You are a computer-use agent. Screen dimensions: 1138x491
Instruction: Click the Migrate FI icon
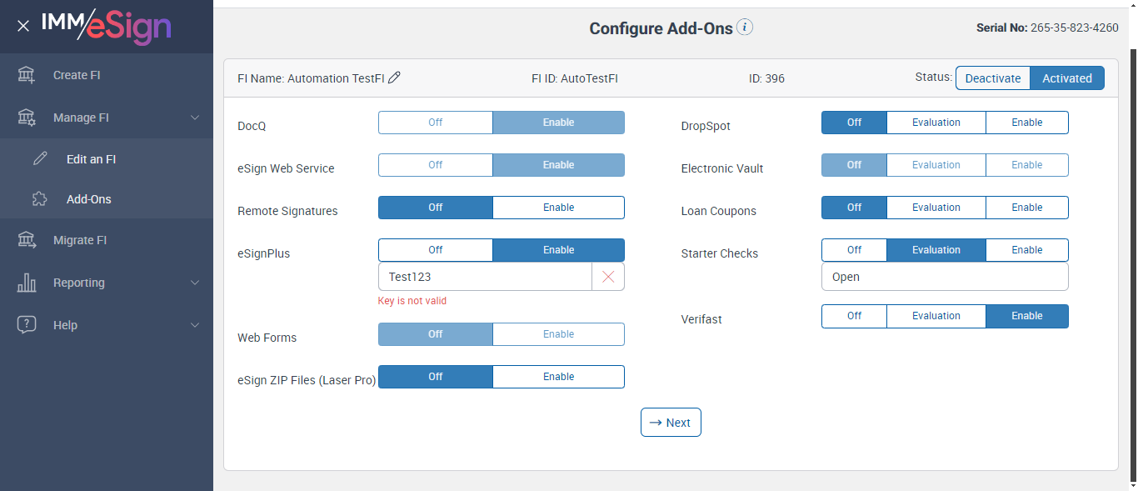point(27,240)
